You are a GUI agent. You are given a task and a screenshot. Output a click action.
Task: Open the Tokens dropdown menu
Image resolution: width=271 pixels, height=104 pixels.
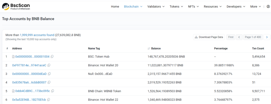click(x=176, y=7)
